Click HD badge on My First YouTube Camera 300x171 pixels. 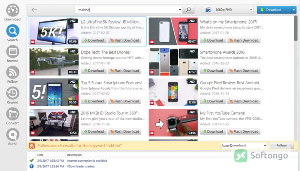(x=192, y=112)
